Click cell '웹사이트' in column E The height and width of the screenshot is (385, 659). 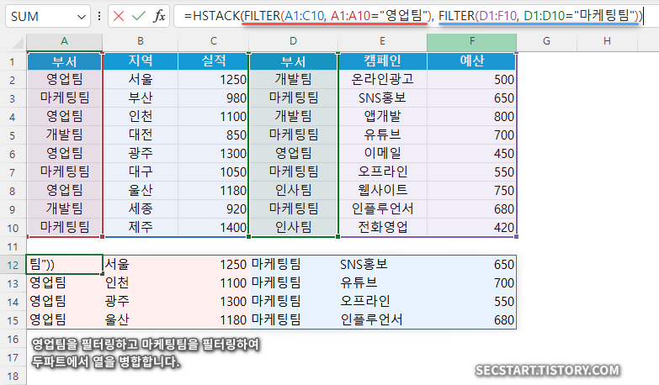(382, 190)
